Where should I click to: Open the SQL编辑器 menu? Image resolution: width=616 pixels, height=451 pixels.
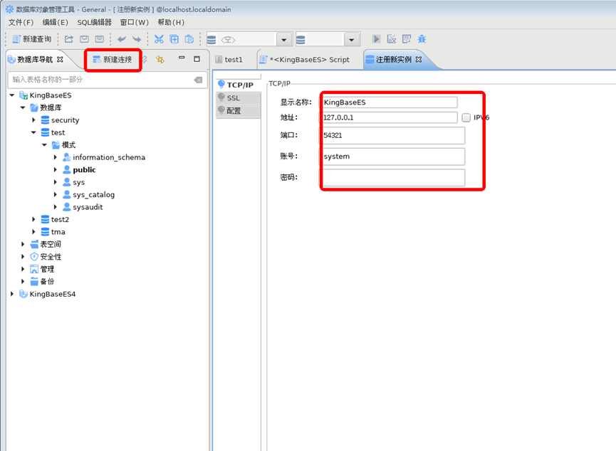click(x=94, y=22)
